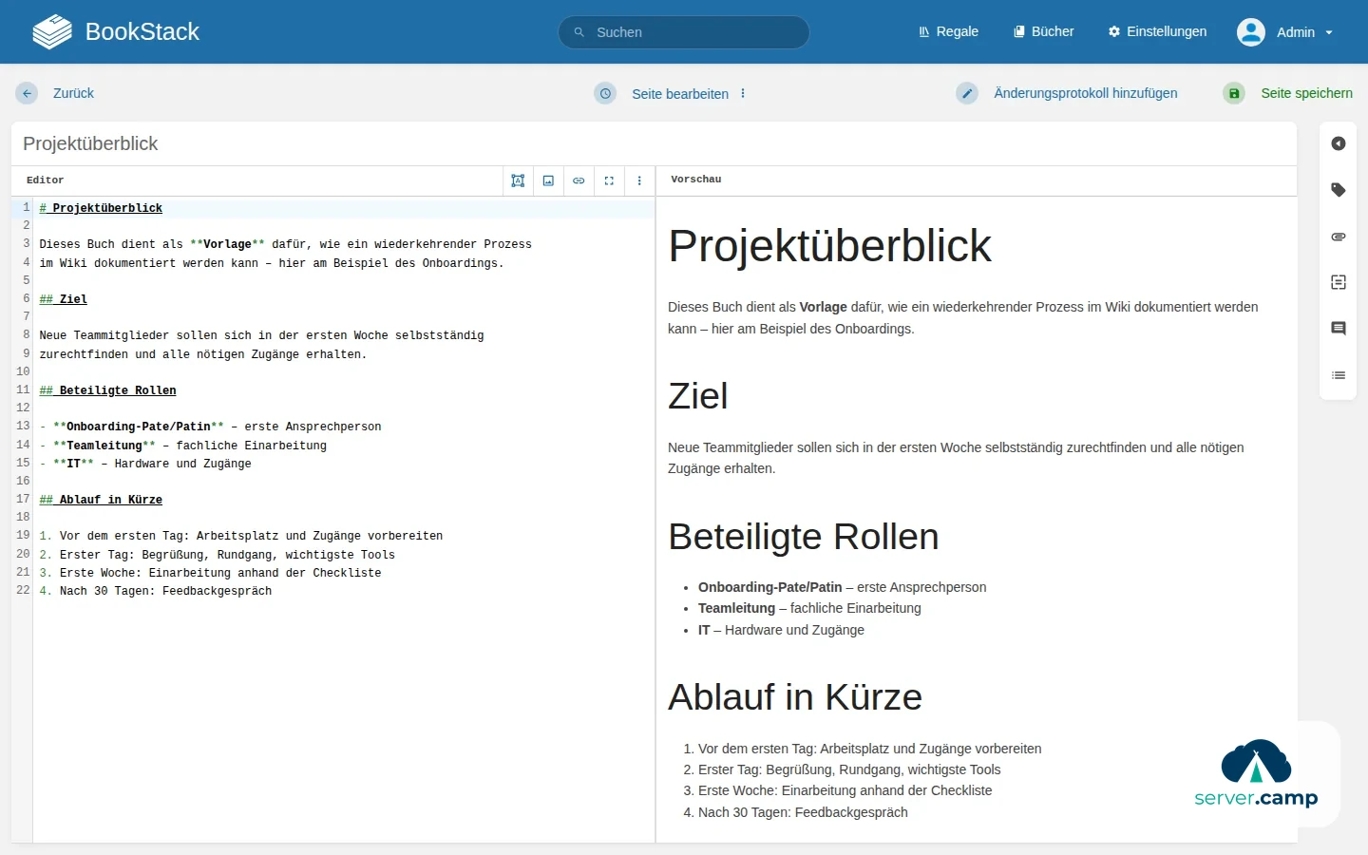
Task: Click editor line '2. Erster Tag: Begrüßung'
Action: [217, 555]
